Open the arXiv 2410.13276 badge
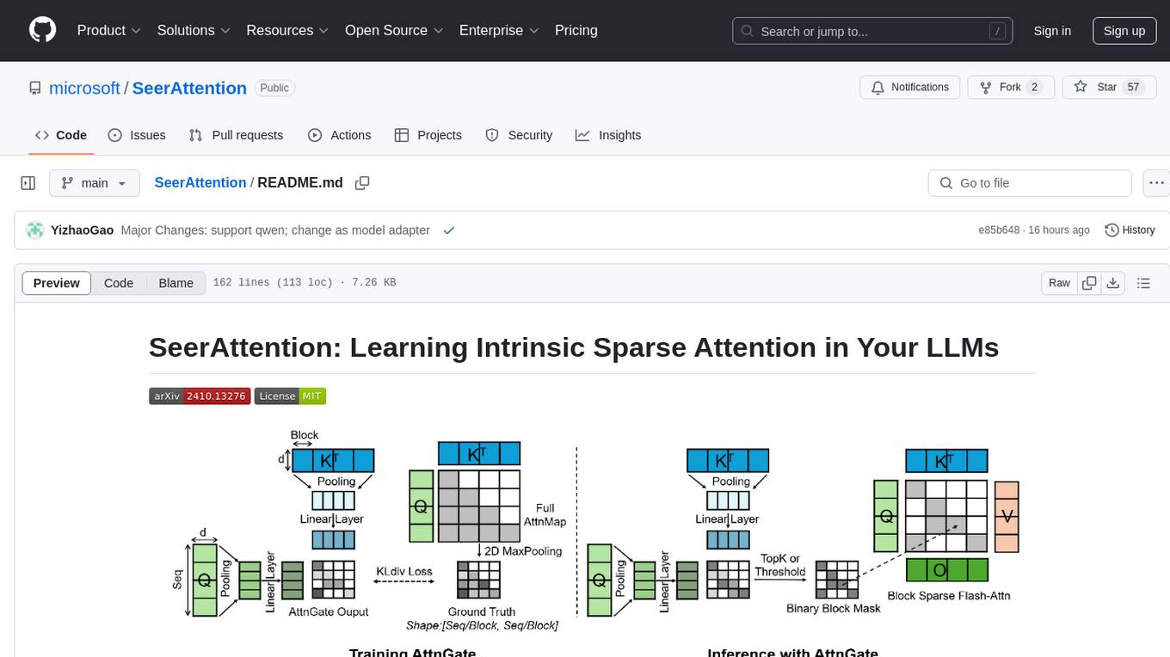 200,396
